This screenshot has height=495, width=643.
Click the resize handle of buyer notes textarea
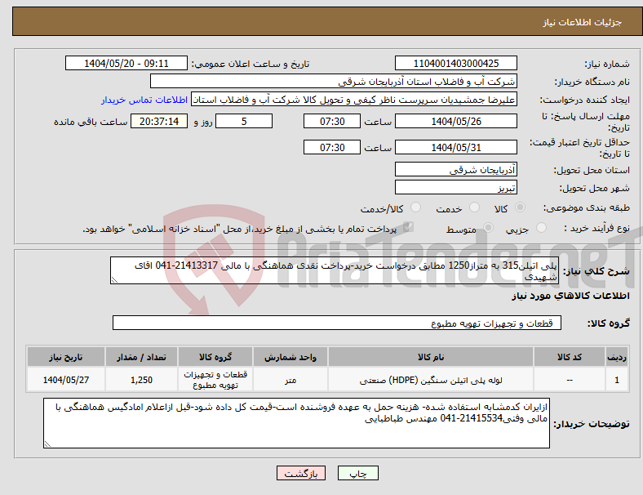click(x=47, y=444)
